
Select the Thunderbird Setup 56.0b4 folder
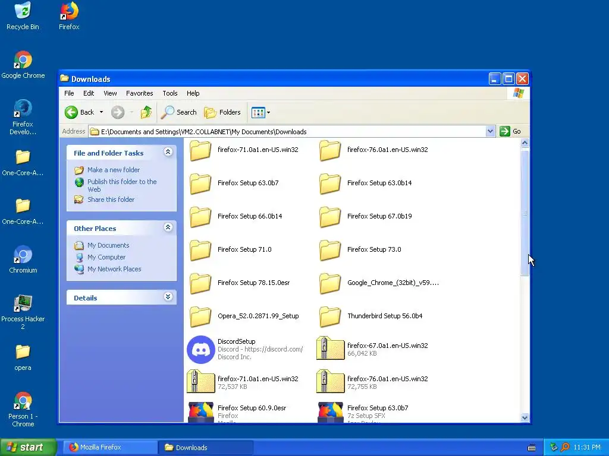click(x=371, y=317)
